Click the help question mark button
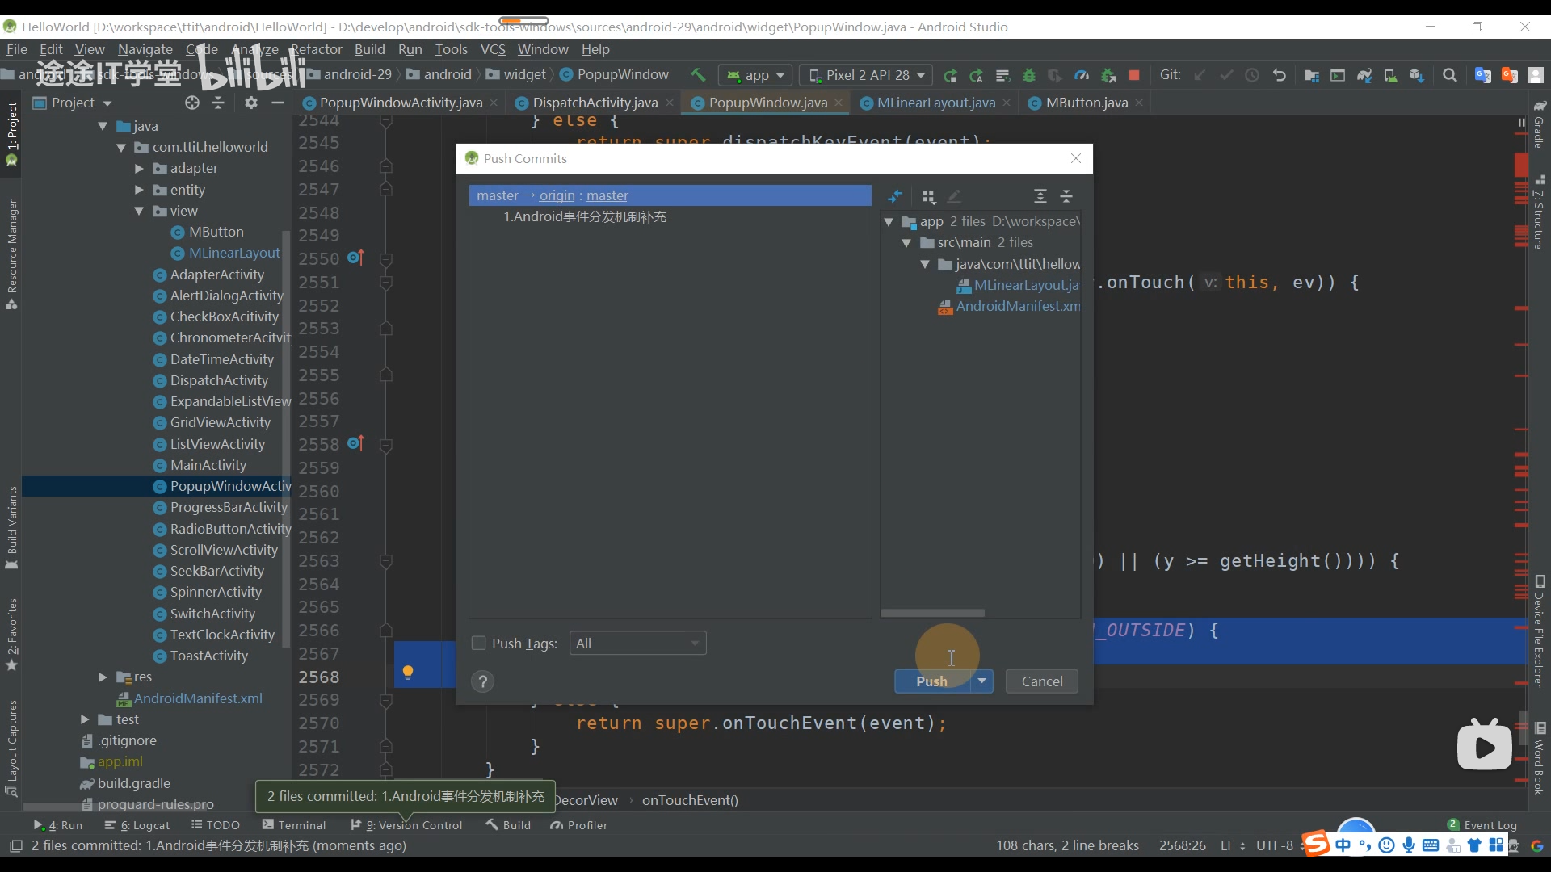This screenshot has height=872, width=1551. [483, 681]
